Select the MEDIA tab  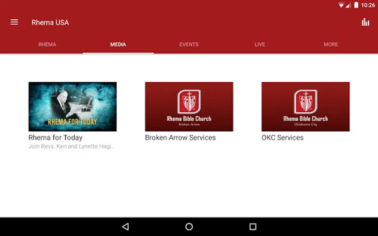point(118,45)
